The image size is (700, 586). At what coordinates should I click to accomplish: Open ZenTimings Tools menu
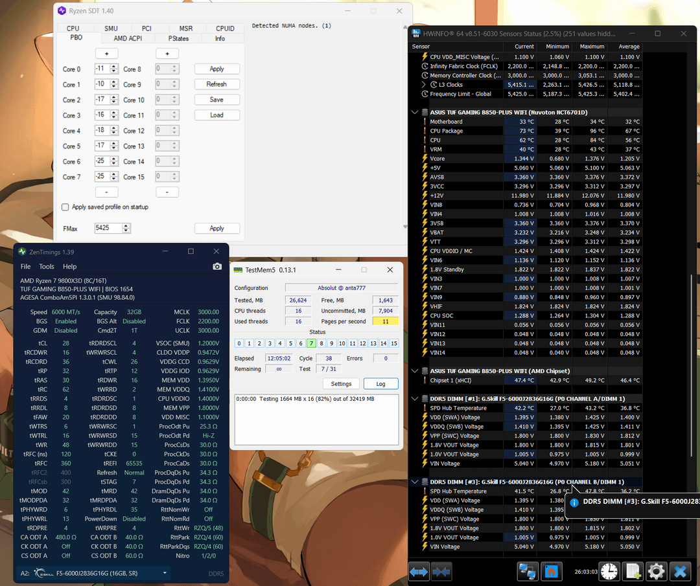pos(47,266)
